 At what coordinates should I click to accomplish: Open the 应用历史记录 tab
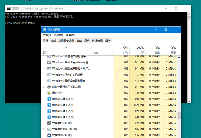66,41
